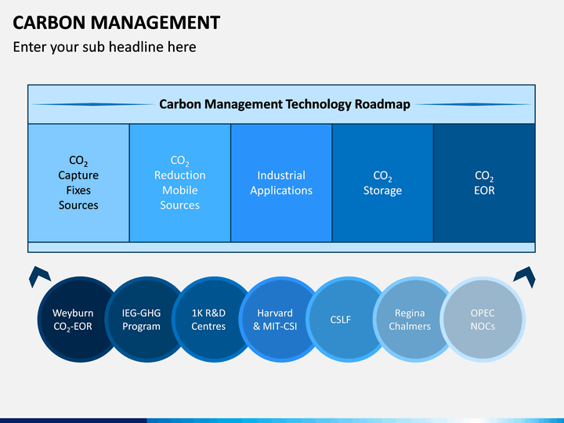Screen dimensions: 564x423
Task: Select the 'CARBON MANAGEMENT' slide title
Action: [116, 22]
